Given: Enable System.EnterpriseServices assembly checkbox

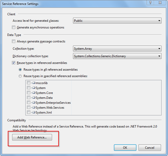Looking at the screenshot, I should coord(29,102).
